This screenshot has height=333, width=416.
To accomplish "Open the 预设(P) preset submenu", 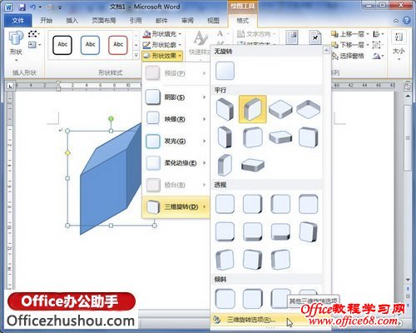I will click(176, 73).
